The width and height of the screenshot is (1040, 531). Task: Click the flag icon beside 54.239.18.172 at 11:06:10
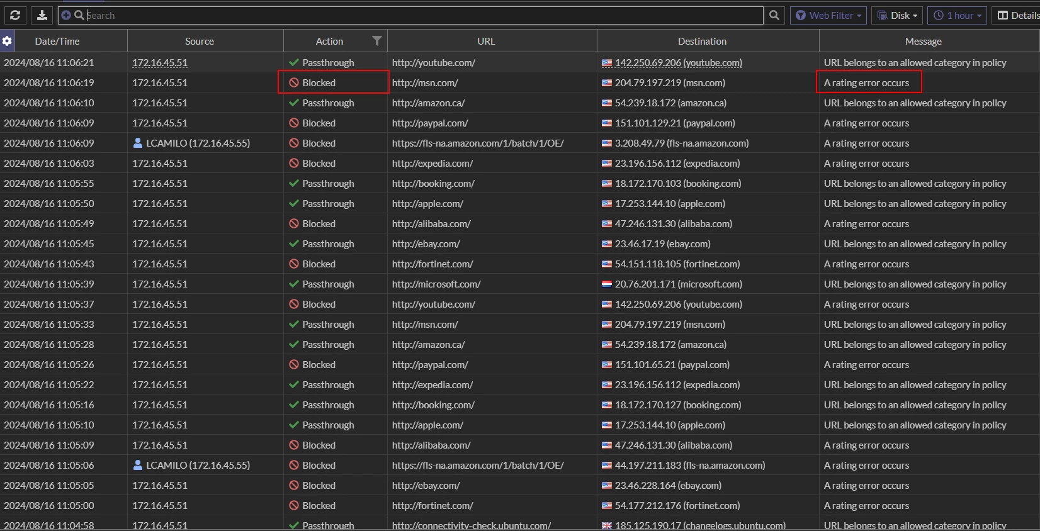[607, 103]
